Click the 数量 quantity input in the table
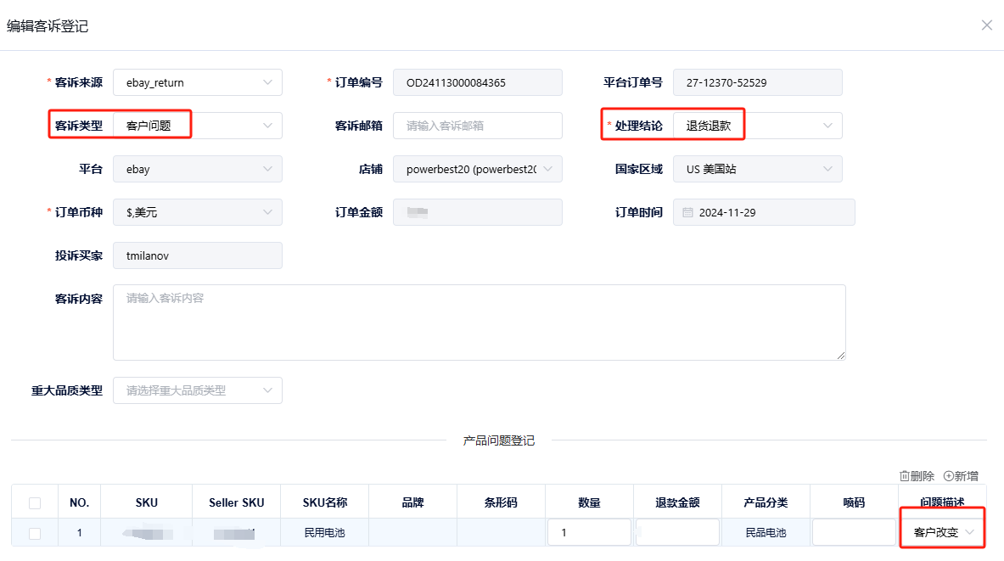Screen dimensions: 1004x561 (589, 532)
